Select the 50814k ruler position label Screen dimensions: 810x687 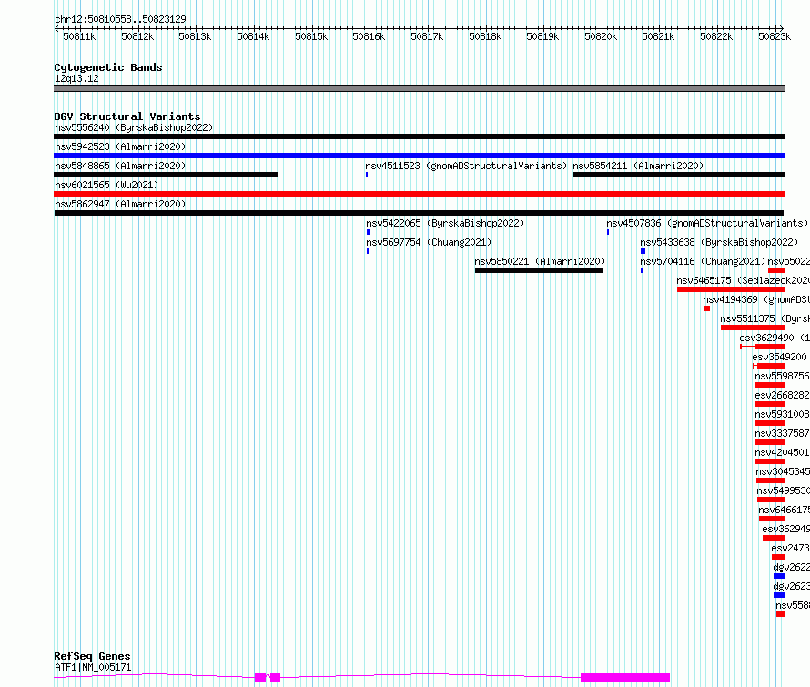[x=253, y=36]
